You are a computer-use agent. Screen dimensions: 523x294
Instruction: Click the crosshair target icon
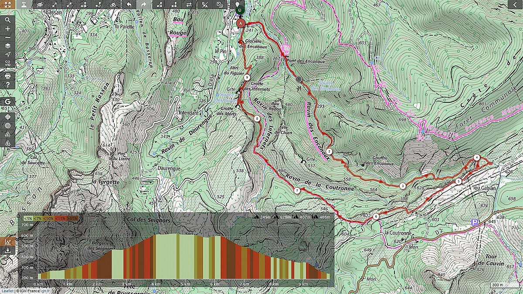(x=7, y=117)
